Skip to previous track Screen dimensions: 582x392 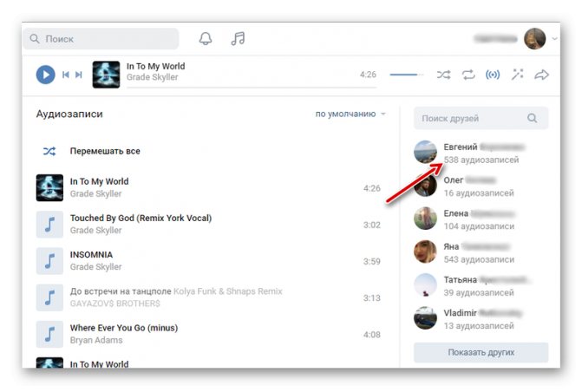point(66,75)
